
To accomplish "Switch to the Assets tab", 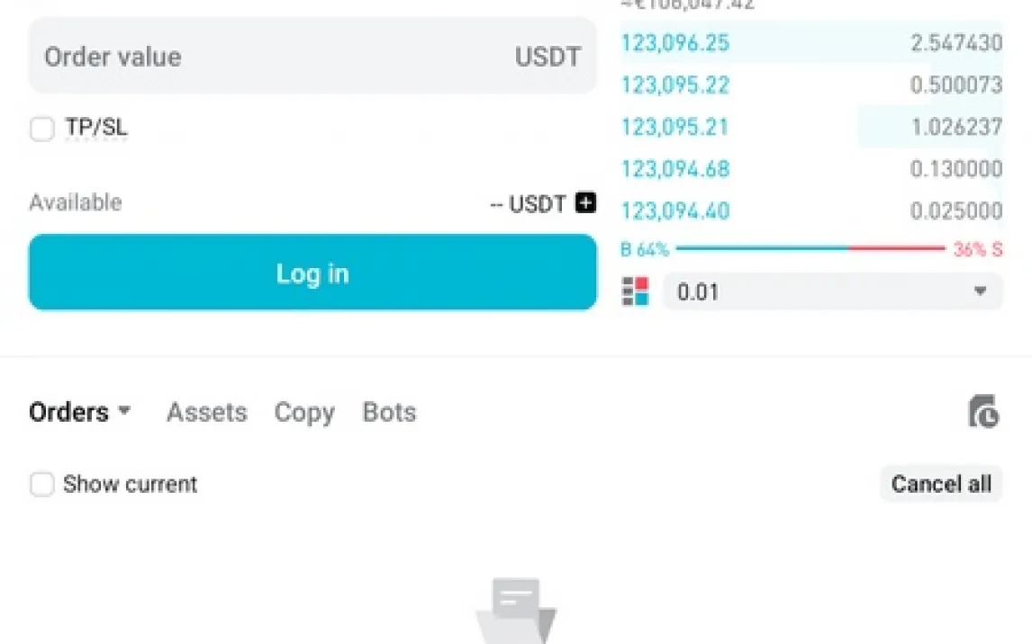I will (206, 412).
